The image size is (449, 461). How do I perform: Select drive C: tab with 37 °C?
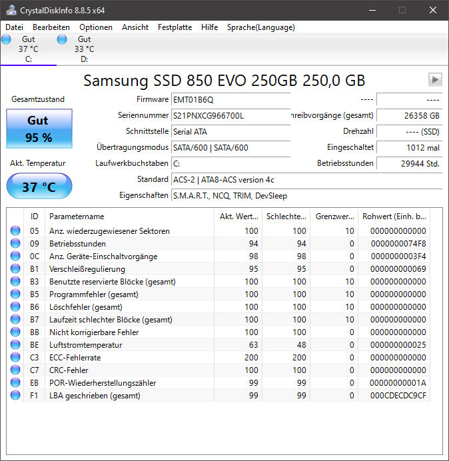point(29,49)
